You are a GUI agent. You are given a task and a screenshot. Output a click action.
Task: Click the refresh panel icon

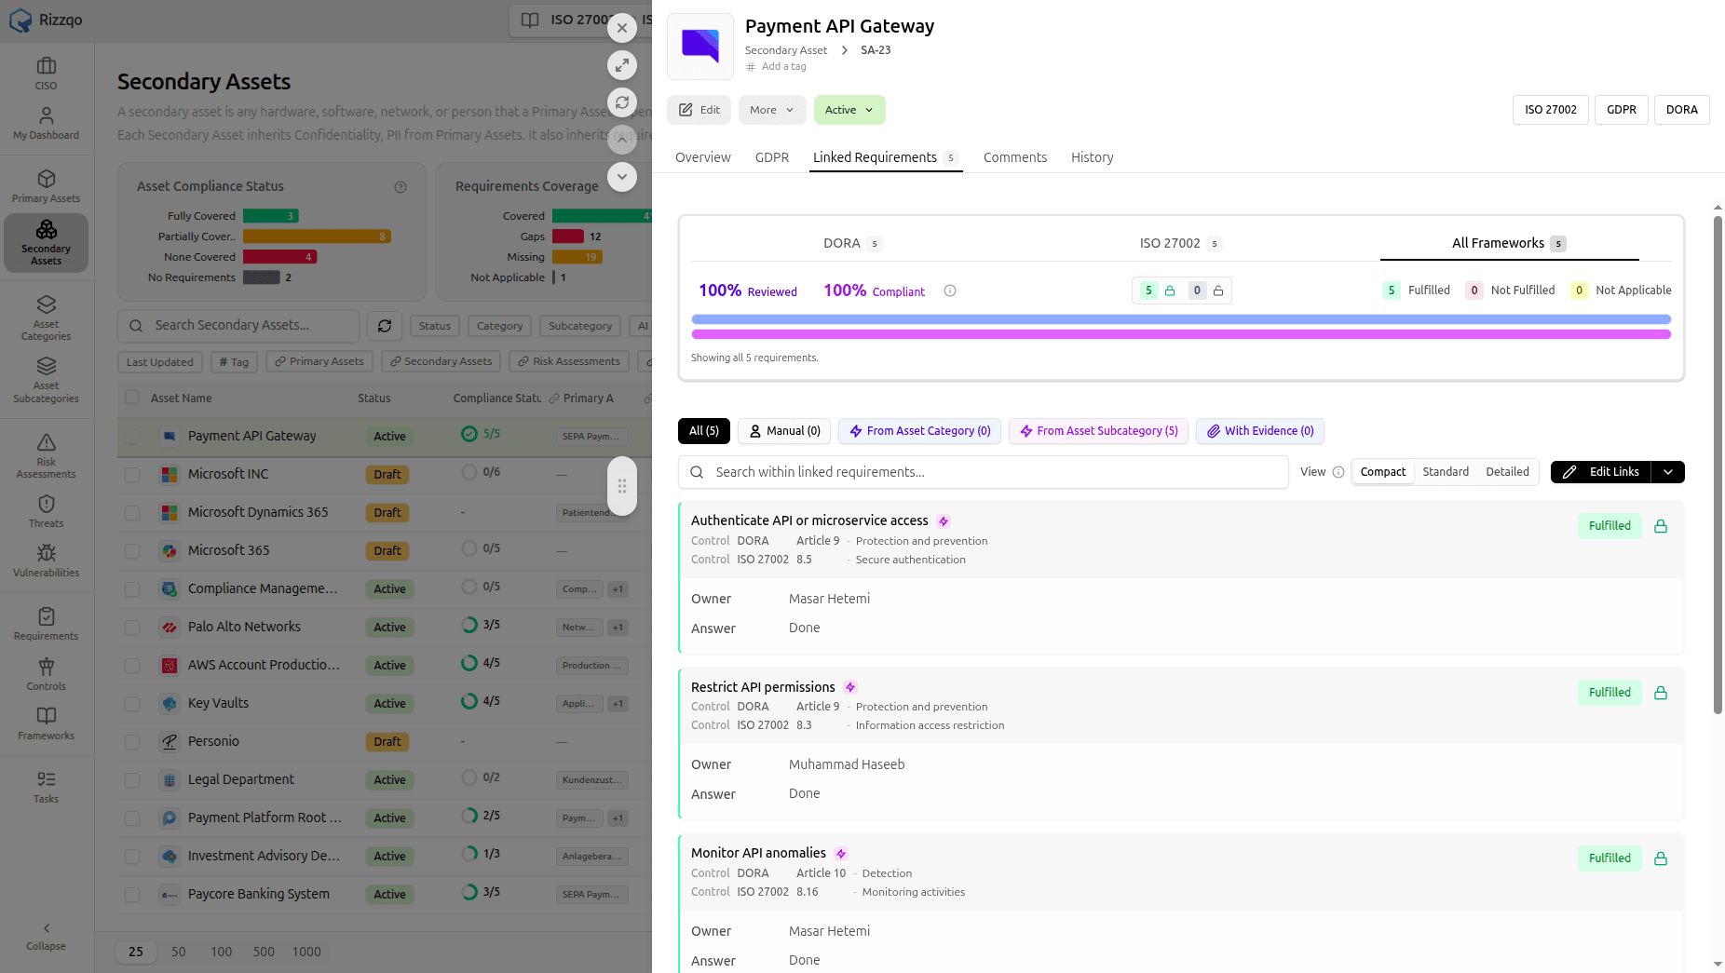tap(622, 102)
